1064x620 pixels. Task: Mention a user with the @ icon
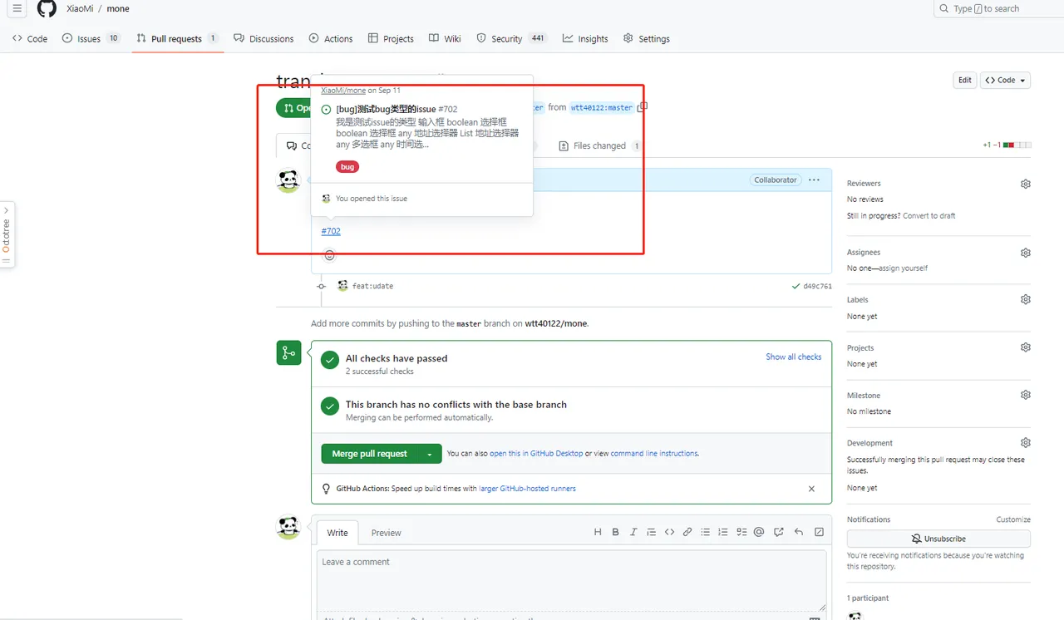(x=759, y=533)
